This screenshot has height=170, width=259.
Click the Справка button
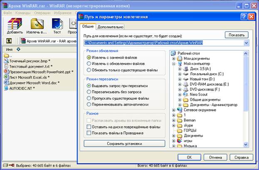242,157
